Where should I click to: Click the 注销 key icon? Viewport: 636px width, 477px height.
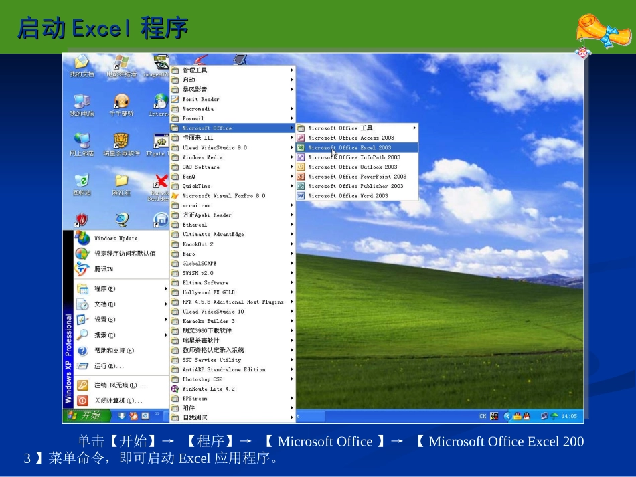coord(82,385)
